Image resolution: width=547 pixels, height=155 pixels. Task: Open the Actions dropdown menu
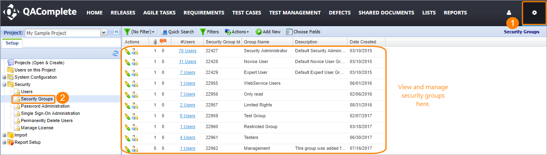[237, 32]
